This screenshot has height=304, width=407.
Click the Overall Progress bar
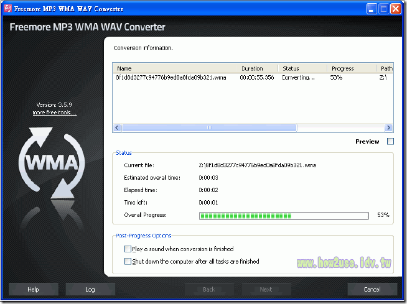(x=284, y=216)
